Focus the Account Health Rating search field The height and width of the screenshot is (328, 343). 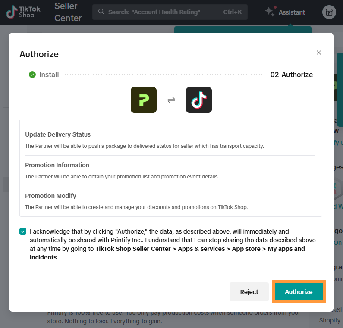[x=170, y=12]
